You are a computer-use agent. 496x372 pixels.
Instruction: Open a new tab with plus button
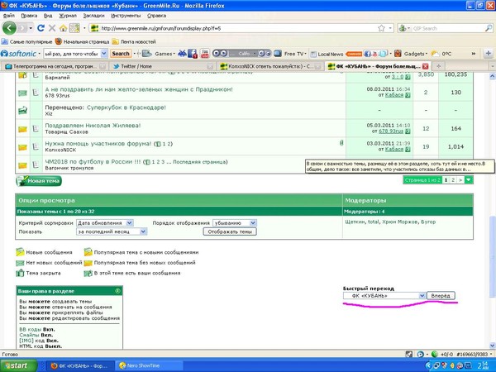pyautogui.click(x=438, y=66)
